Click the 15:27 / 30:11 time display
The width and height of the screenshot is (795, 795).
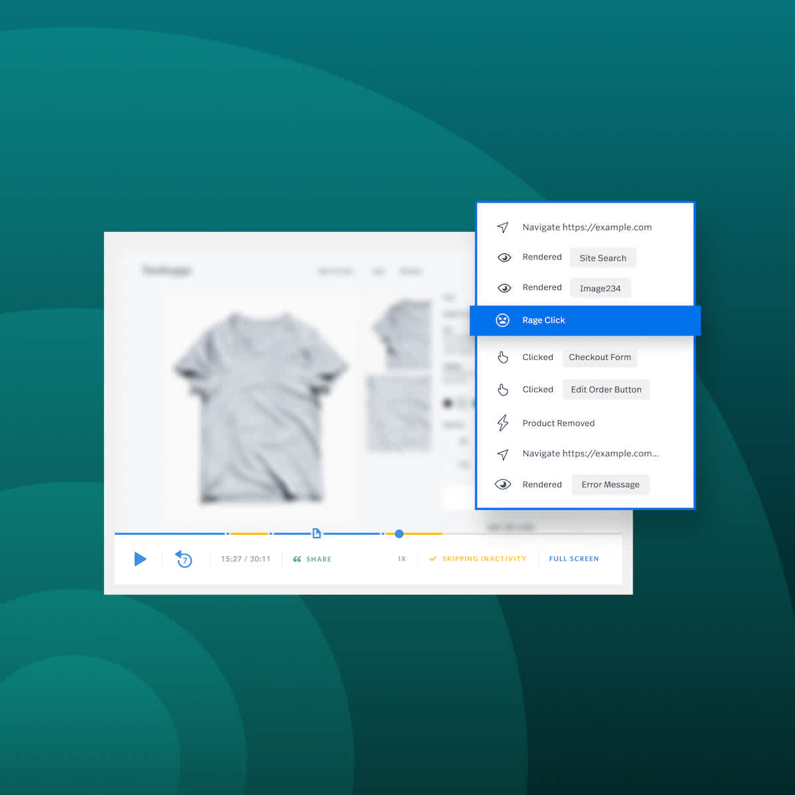click(x=246, y=559)
